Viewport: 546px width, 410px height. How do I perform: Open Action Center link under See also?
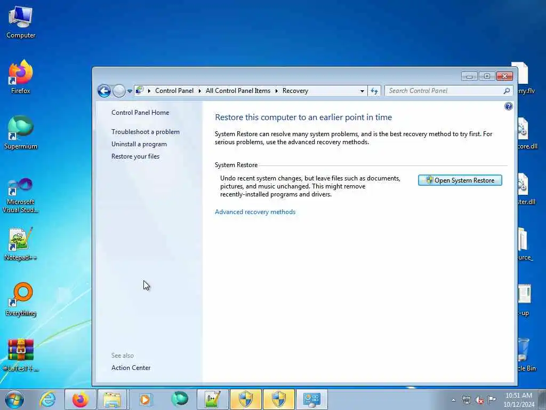point(131,368)
